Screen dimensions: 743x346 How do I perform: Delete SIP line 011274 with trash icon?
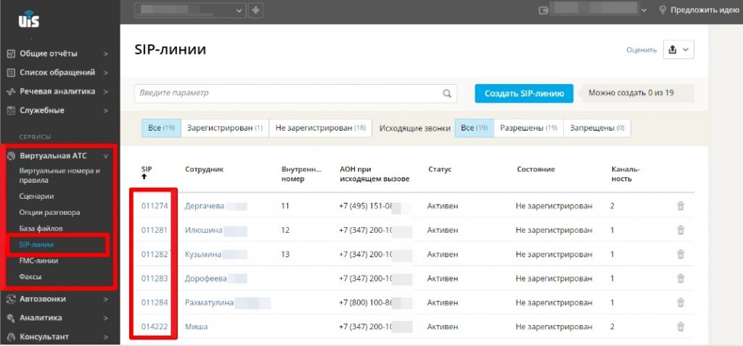pos(680,206)
